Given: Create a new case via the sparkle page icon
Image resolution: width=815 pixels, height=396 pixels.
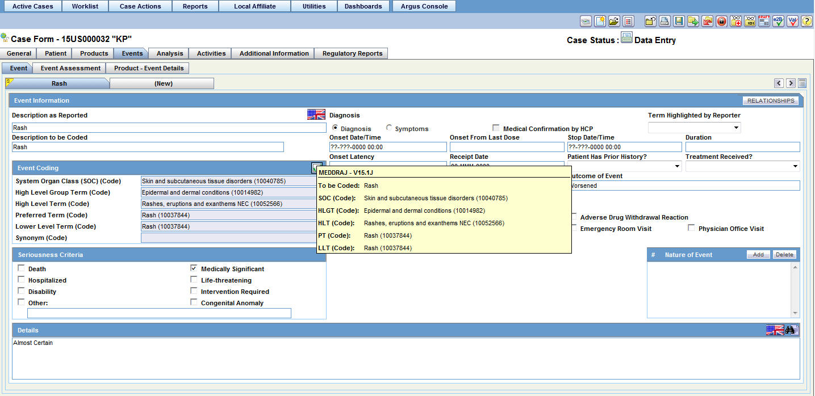Looking at the screenshot, I should 600,22.
